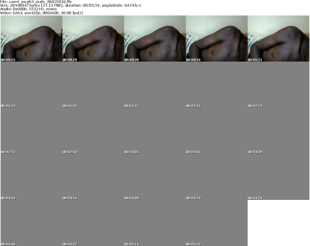Click the 'File: cam4_mcph3_male_06022016.flv' header line
This screenshot has width=310, height=246.
coord(36,2)
